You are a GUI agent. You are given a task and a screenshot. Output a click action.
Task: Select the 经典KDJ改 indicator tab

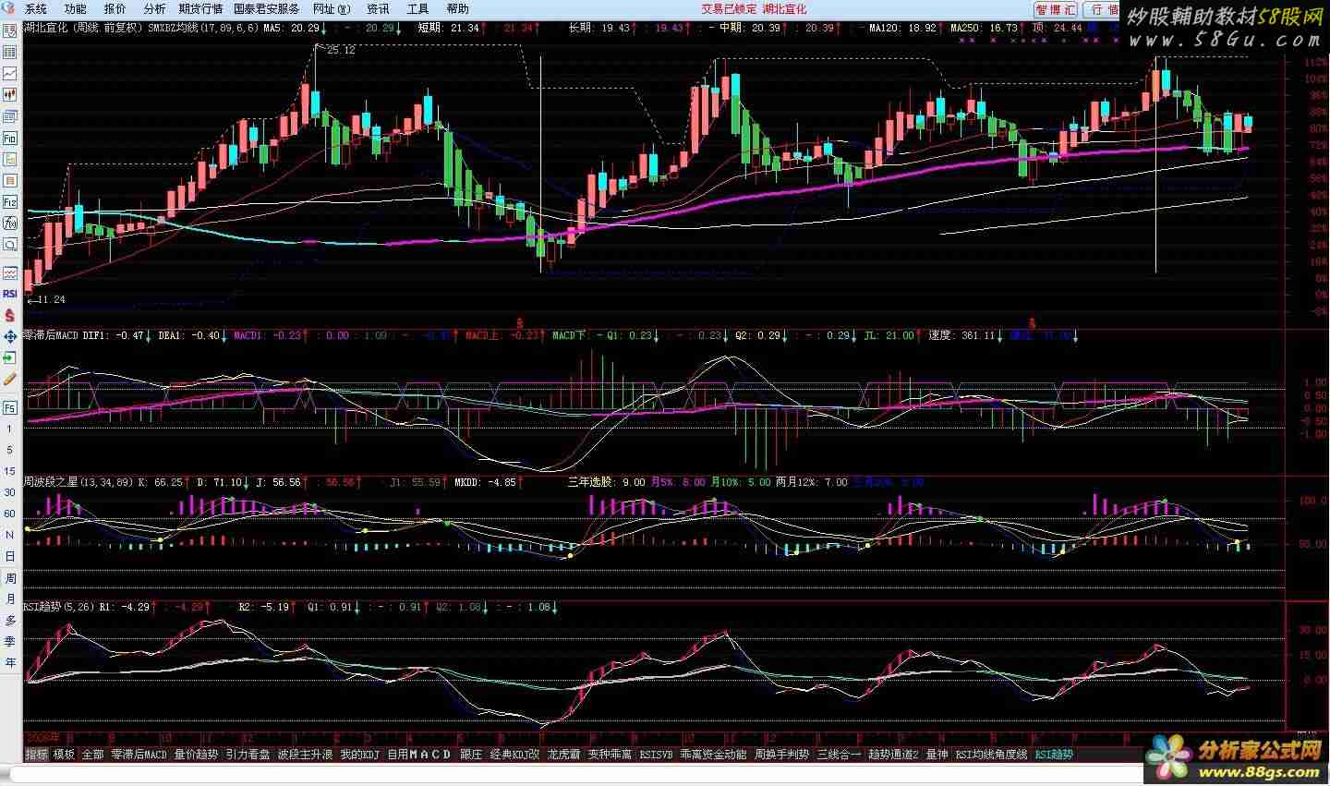pyautogui.click(x=514, y=755)
